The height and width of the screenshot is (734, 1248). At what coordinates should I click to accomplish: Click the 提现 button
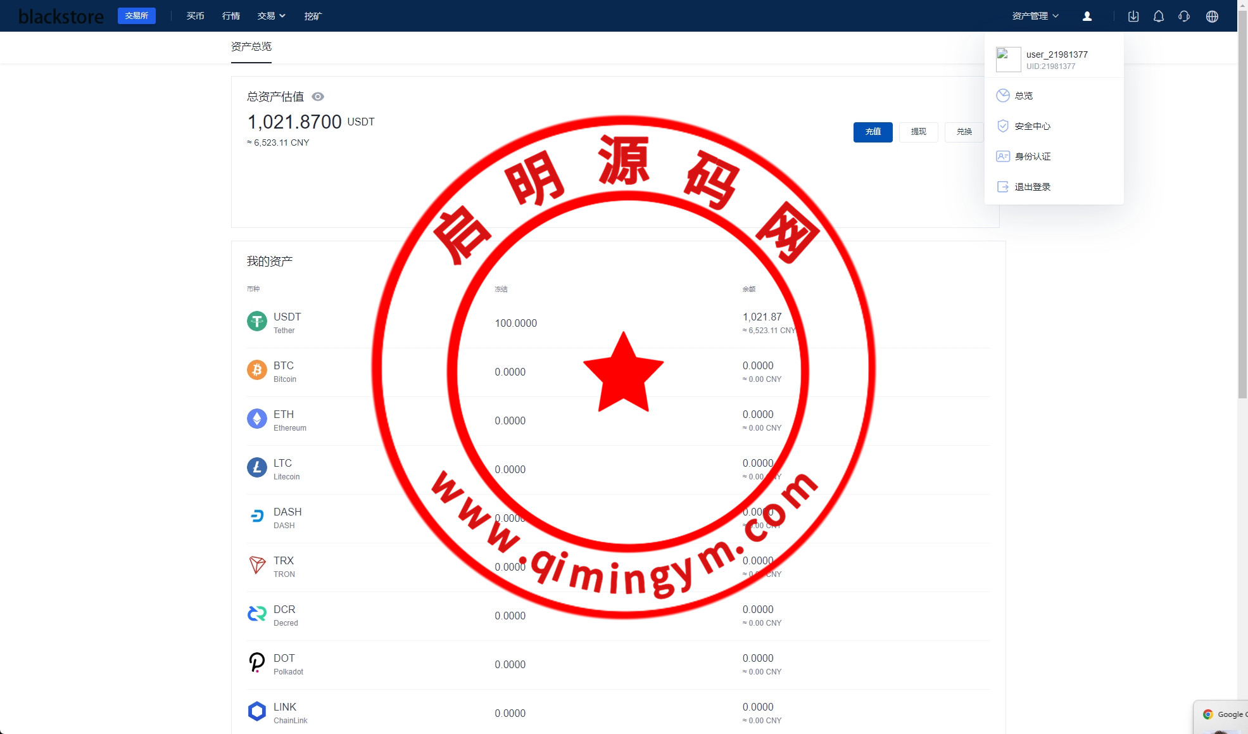pyautogui.click(x=918, y=132)
